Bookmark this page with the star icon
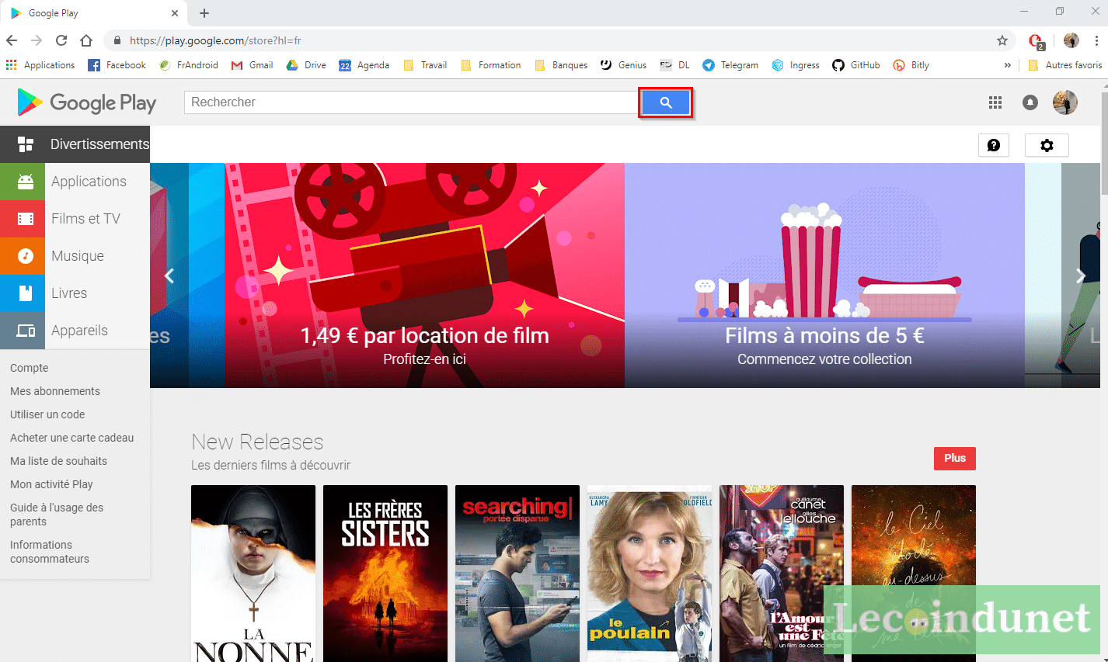 (x=1002, y=40)
